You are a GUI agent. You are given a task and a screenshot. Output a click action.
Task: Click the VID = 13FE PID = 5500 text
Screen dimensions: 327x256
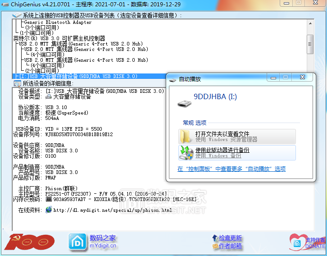[x=73, y=129]
